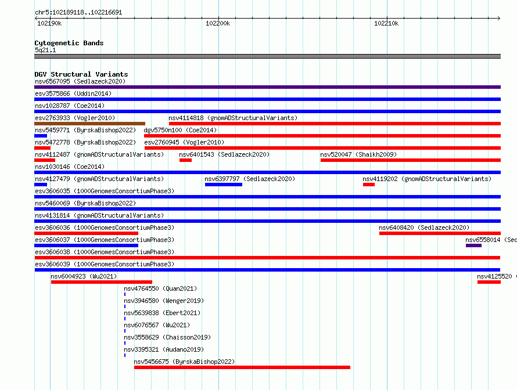Open nsv4114818 (gnomADStructuralVariants) label

(x=233, y=118)
